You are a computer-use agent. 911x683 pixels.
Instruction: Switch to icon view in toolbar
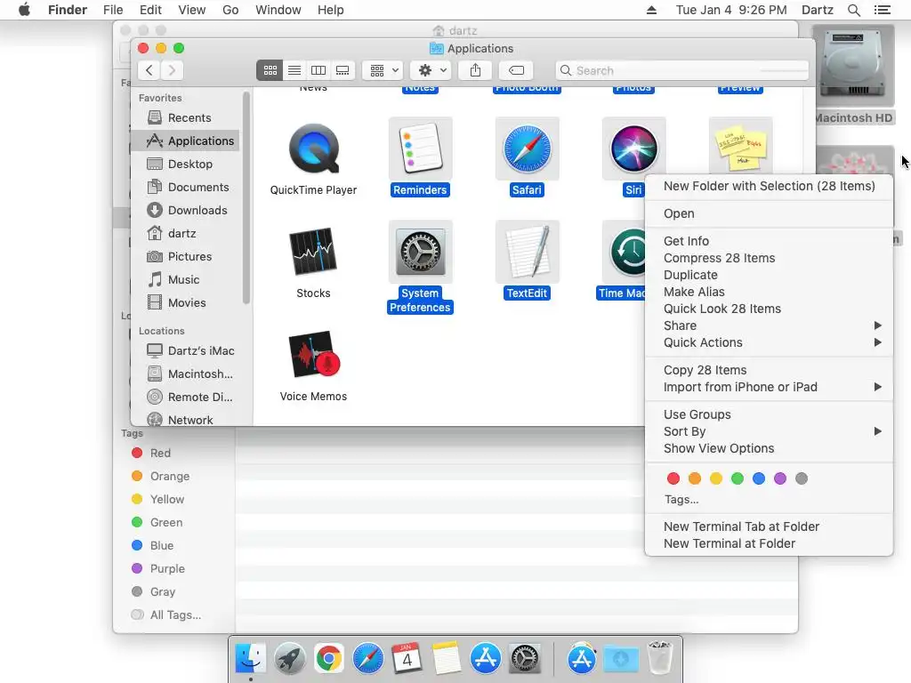tap(270, 70)
